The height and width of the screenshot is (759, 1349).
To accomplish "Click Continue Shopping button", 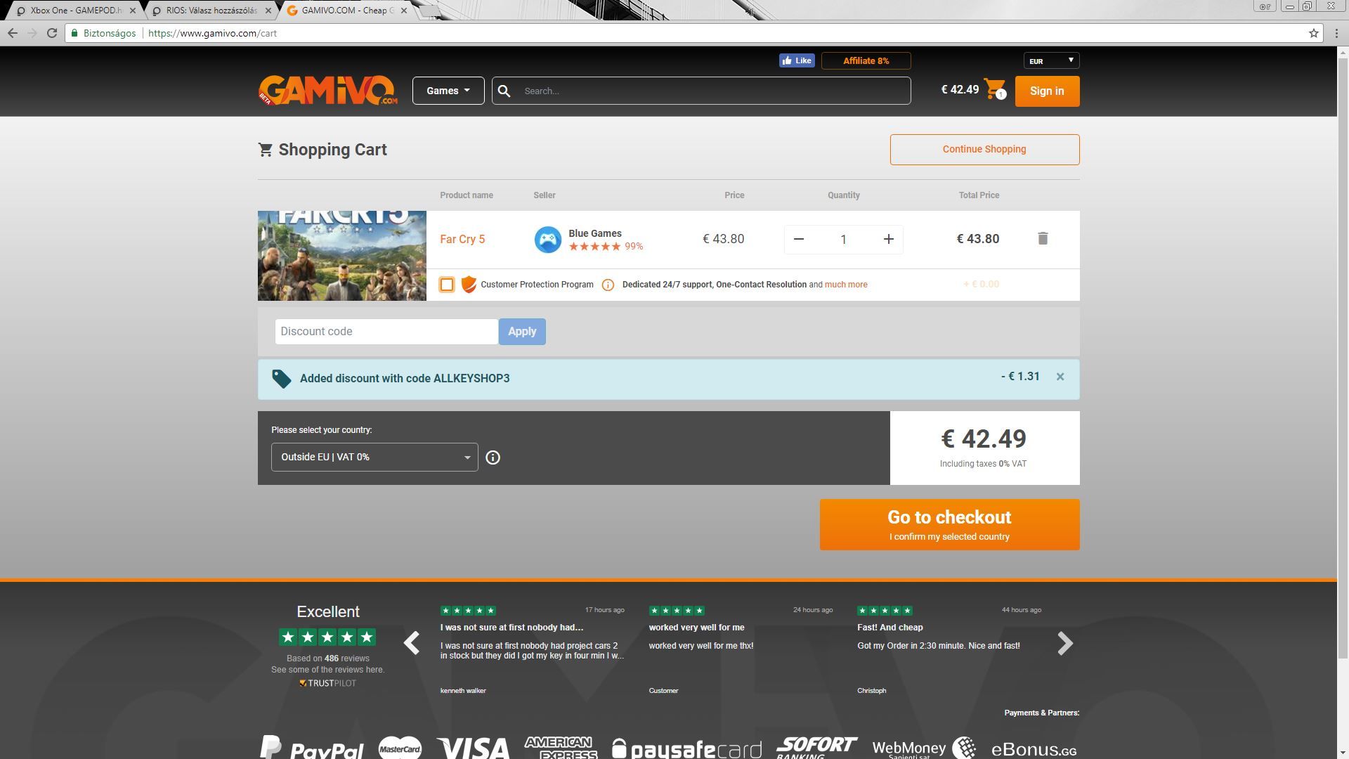I will point(984,150).
